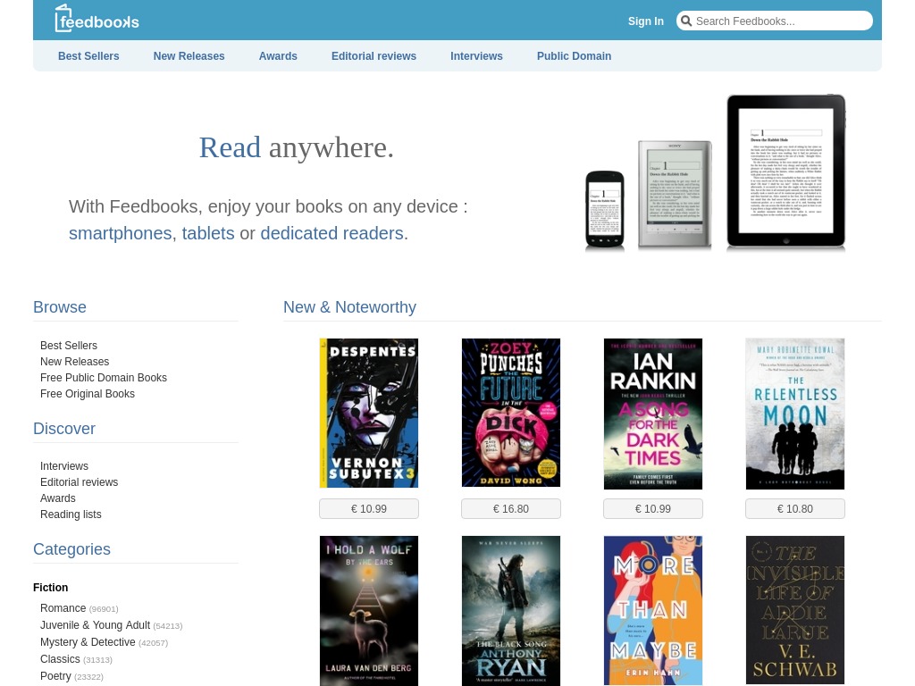This screenshot has height=686, width=915.
Task: Click the 'Read anywhere.' headline
Action: click(x=297, y=147)
